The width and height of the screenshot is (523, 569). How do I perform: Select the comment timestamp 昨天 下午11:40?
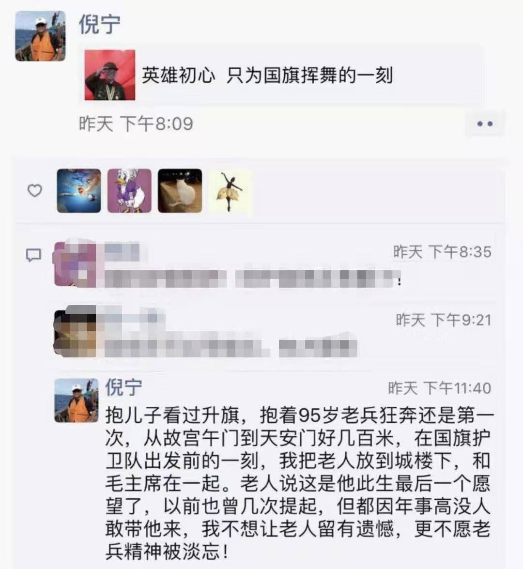[x=440, y=388]
